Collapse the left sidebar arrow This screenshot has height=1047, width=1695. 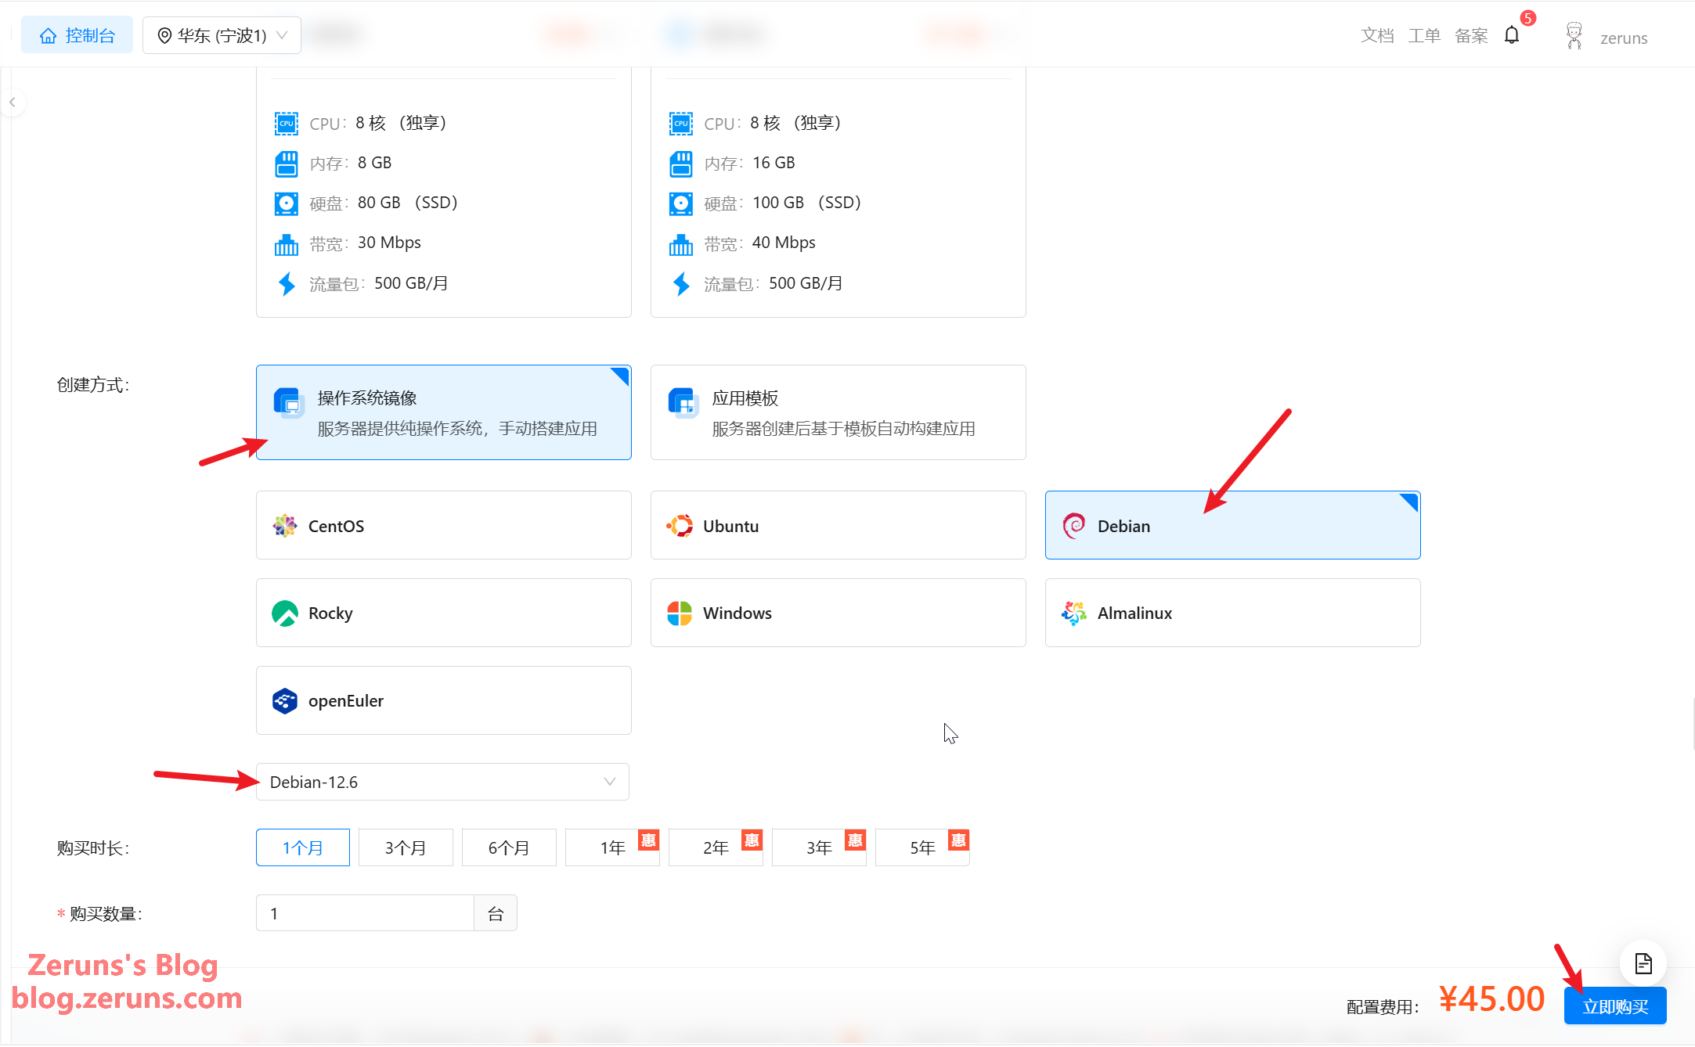13,103
